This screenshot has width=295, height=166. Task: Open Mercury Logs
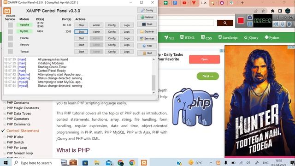pyautogui.click(x=127, y=45)
